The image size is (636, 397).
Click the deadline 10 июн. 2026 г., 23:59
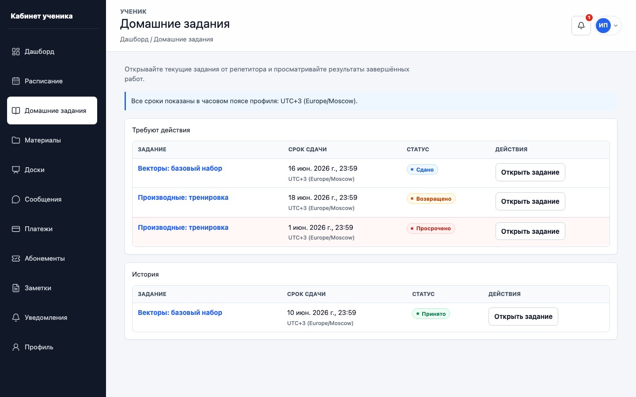[x=322, y=313]
